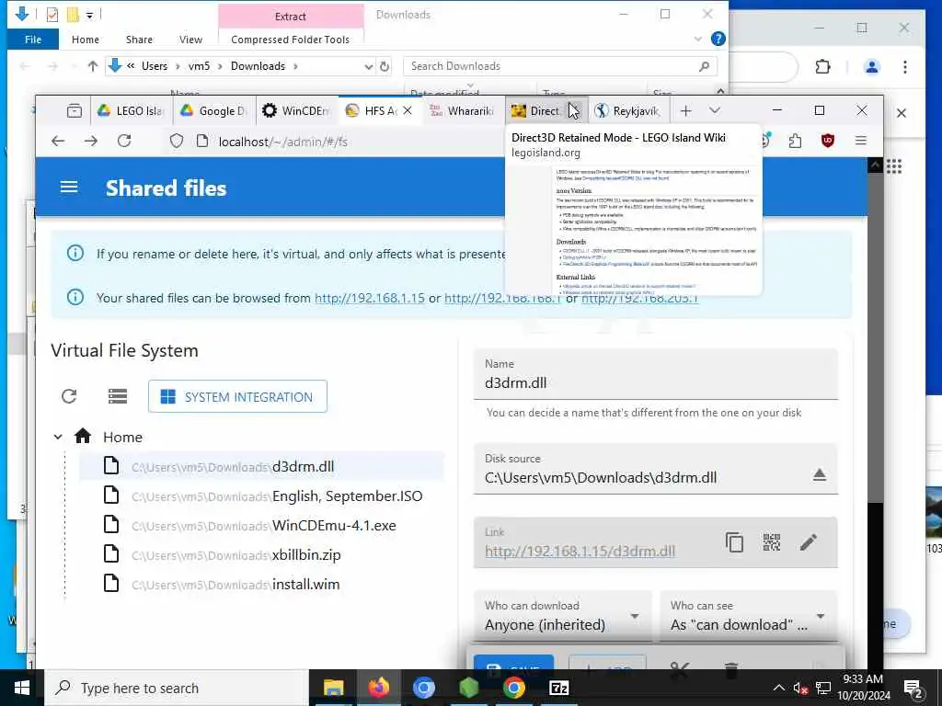Switch to the Reykjavik browser tab
The image size is (942, 706).
point(627,110)
